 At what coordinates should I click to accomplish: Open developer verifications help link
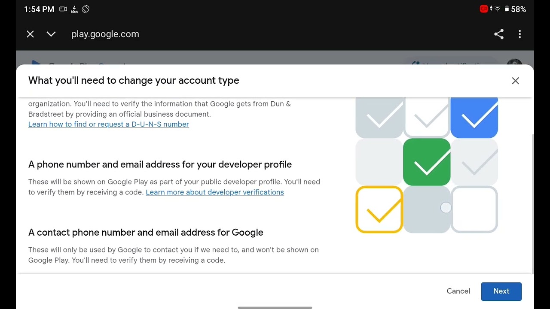click(215, 192)
